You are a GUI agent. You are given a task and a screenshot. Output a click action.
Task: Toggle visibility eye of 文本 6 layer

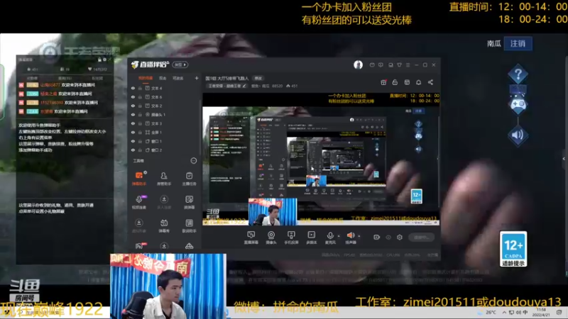click(x=133, y=97)
